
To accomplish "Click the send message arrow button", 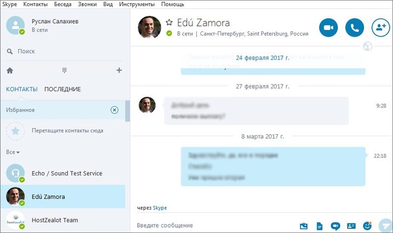I will click(385, 226).
